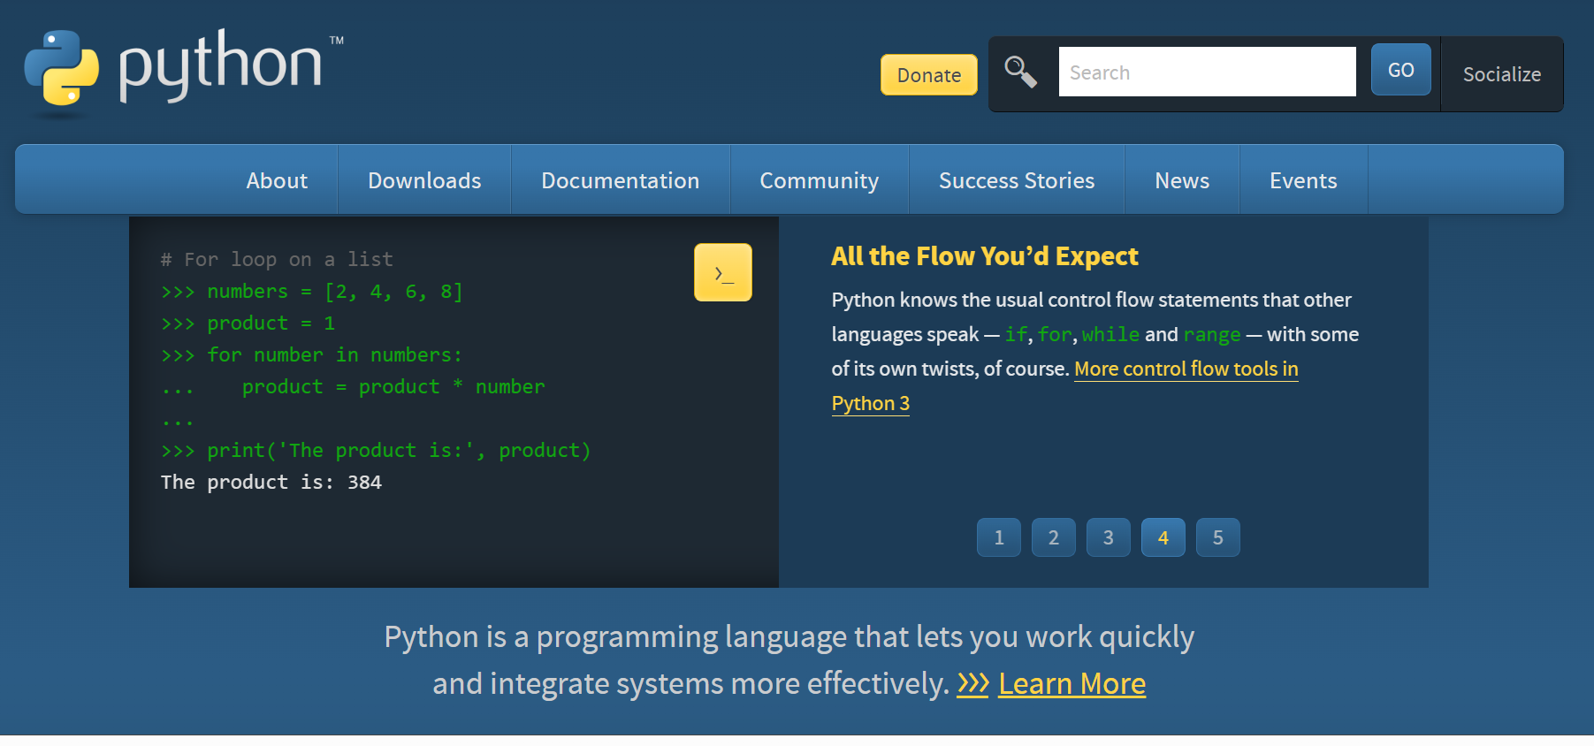Click the print statement code line

coord(376,451)
